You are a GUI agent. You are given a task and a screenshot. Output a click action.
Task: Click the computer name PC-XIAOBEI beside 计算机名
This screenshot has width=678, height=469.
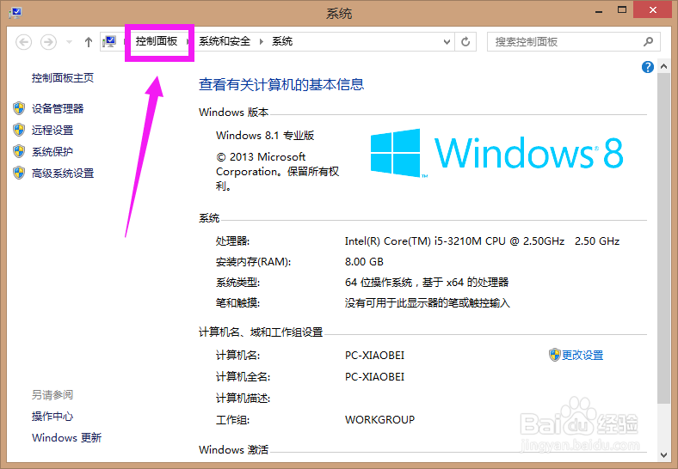[x=374, y=356]
